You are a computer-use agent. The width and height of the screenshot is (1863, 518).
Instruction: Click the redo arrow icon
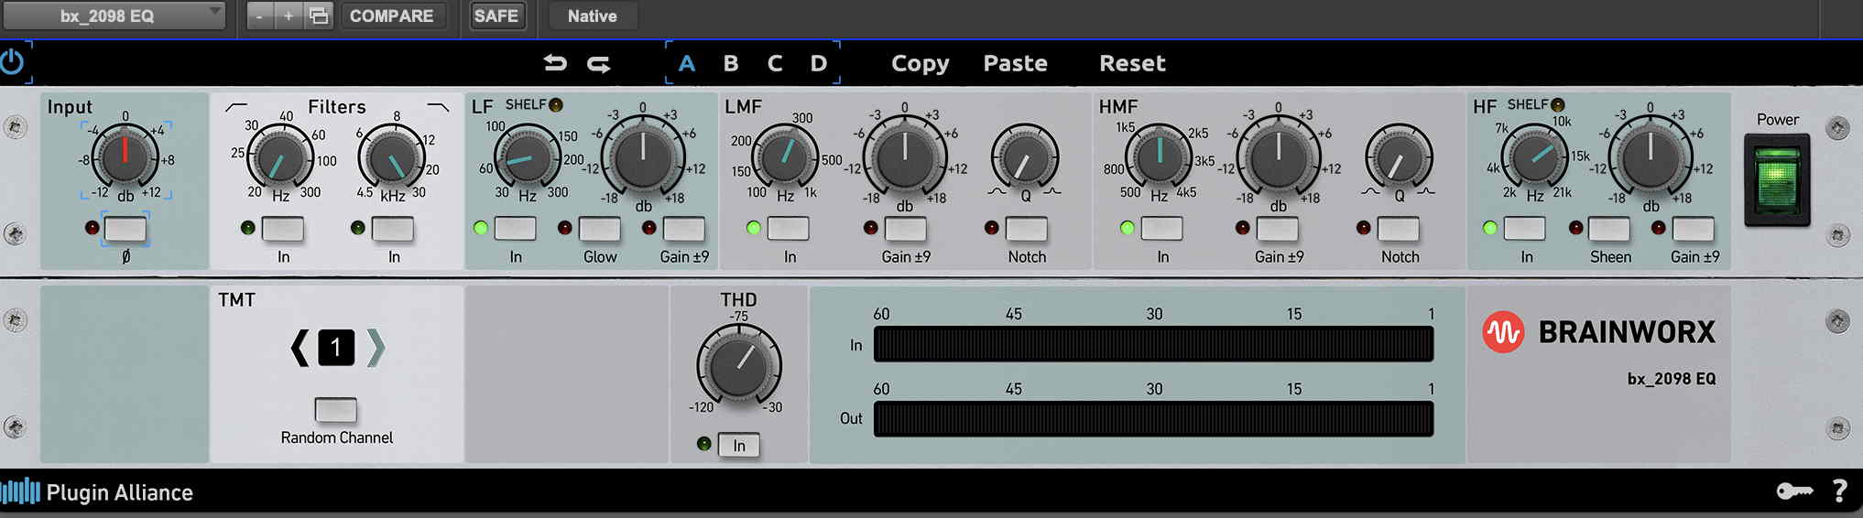point(599,63)
